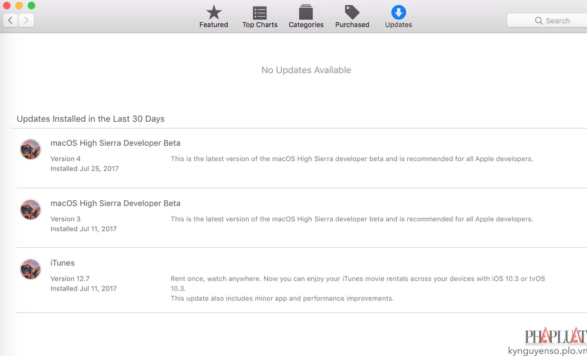Select the 'Installed Jul 25, 2017' text
587x356 pixels.
pos(85,169)
